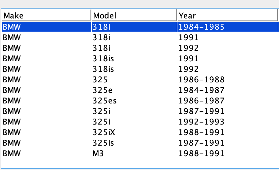Click the BMW make cell in the M3 row
This screenshot has height=170, width=279.
point(46,154)
